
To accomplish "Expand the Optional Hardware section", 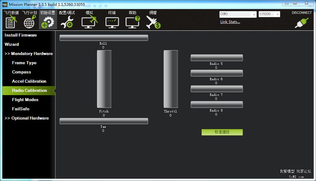I will coord(27,118).
